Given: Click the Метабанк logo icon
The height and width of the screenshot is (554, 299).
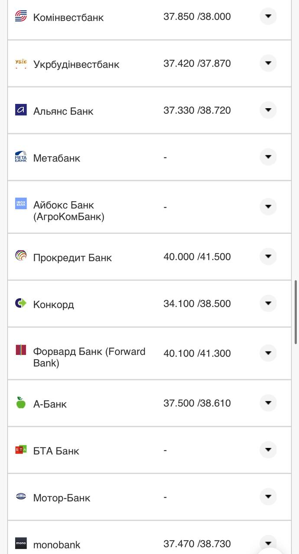Looking at the screenshot, I should [21, 157].
